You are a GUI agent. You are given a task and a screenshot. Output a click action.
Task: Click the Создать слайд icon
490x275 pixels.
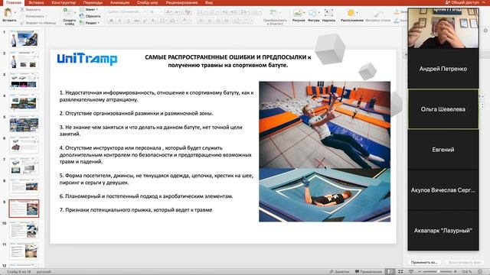tap(67, 12)
